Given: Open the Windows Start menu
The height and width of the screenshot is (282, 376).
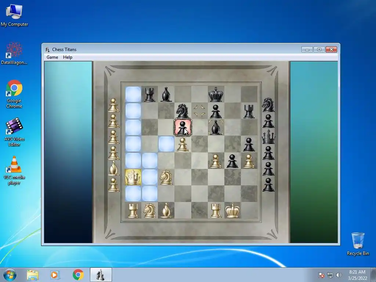Looking at the screenshot, I should pos(10,275).
